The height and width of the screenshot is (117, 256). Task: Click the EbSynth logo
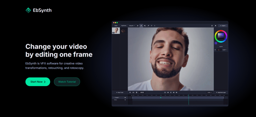coord(39,10)
